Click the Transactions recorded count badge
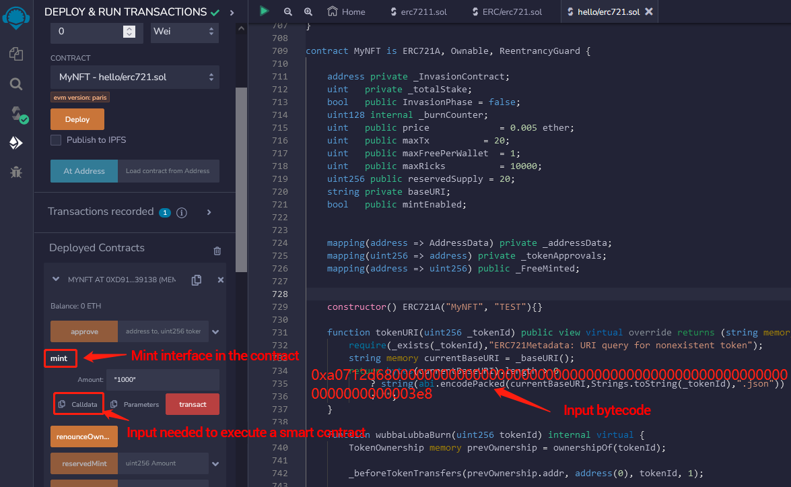 coord(165,212)
